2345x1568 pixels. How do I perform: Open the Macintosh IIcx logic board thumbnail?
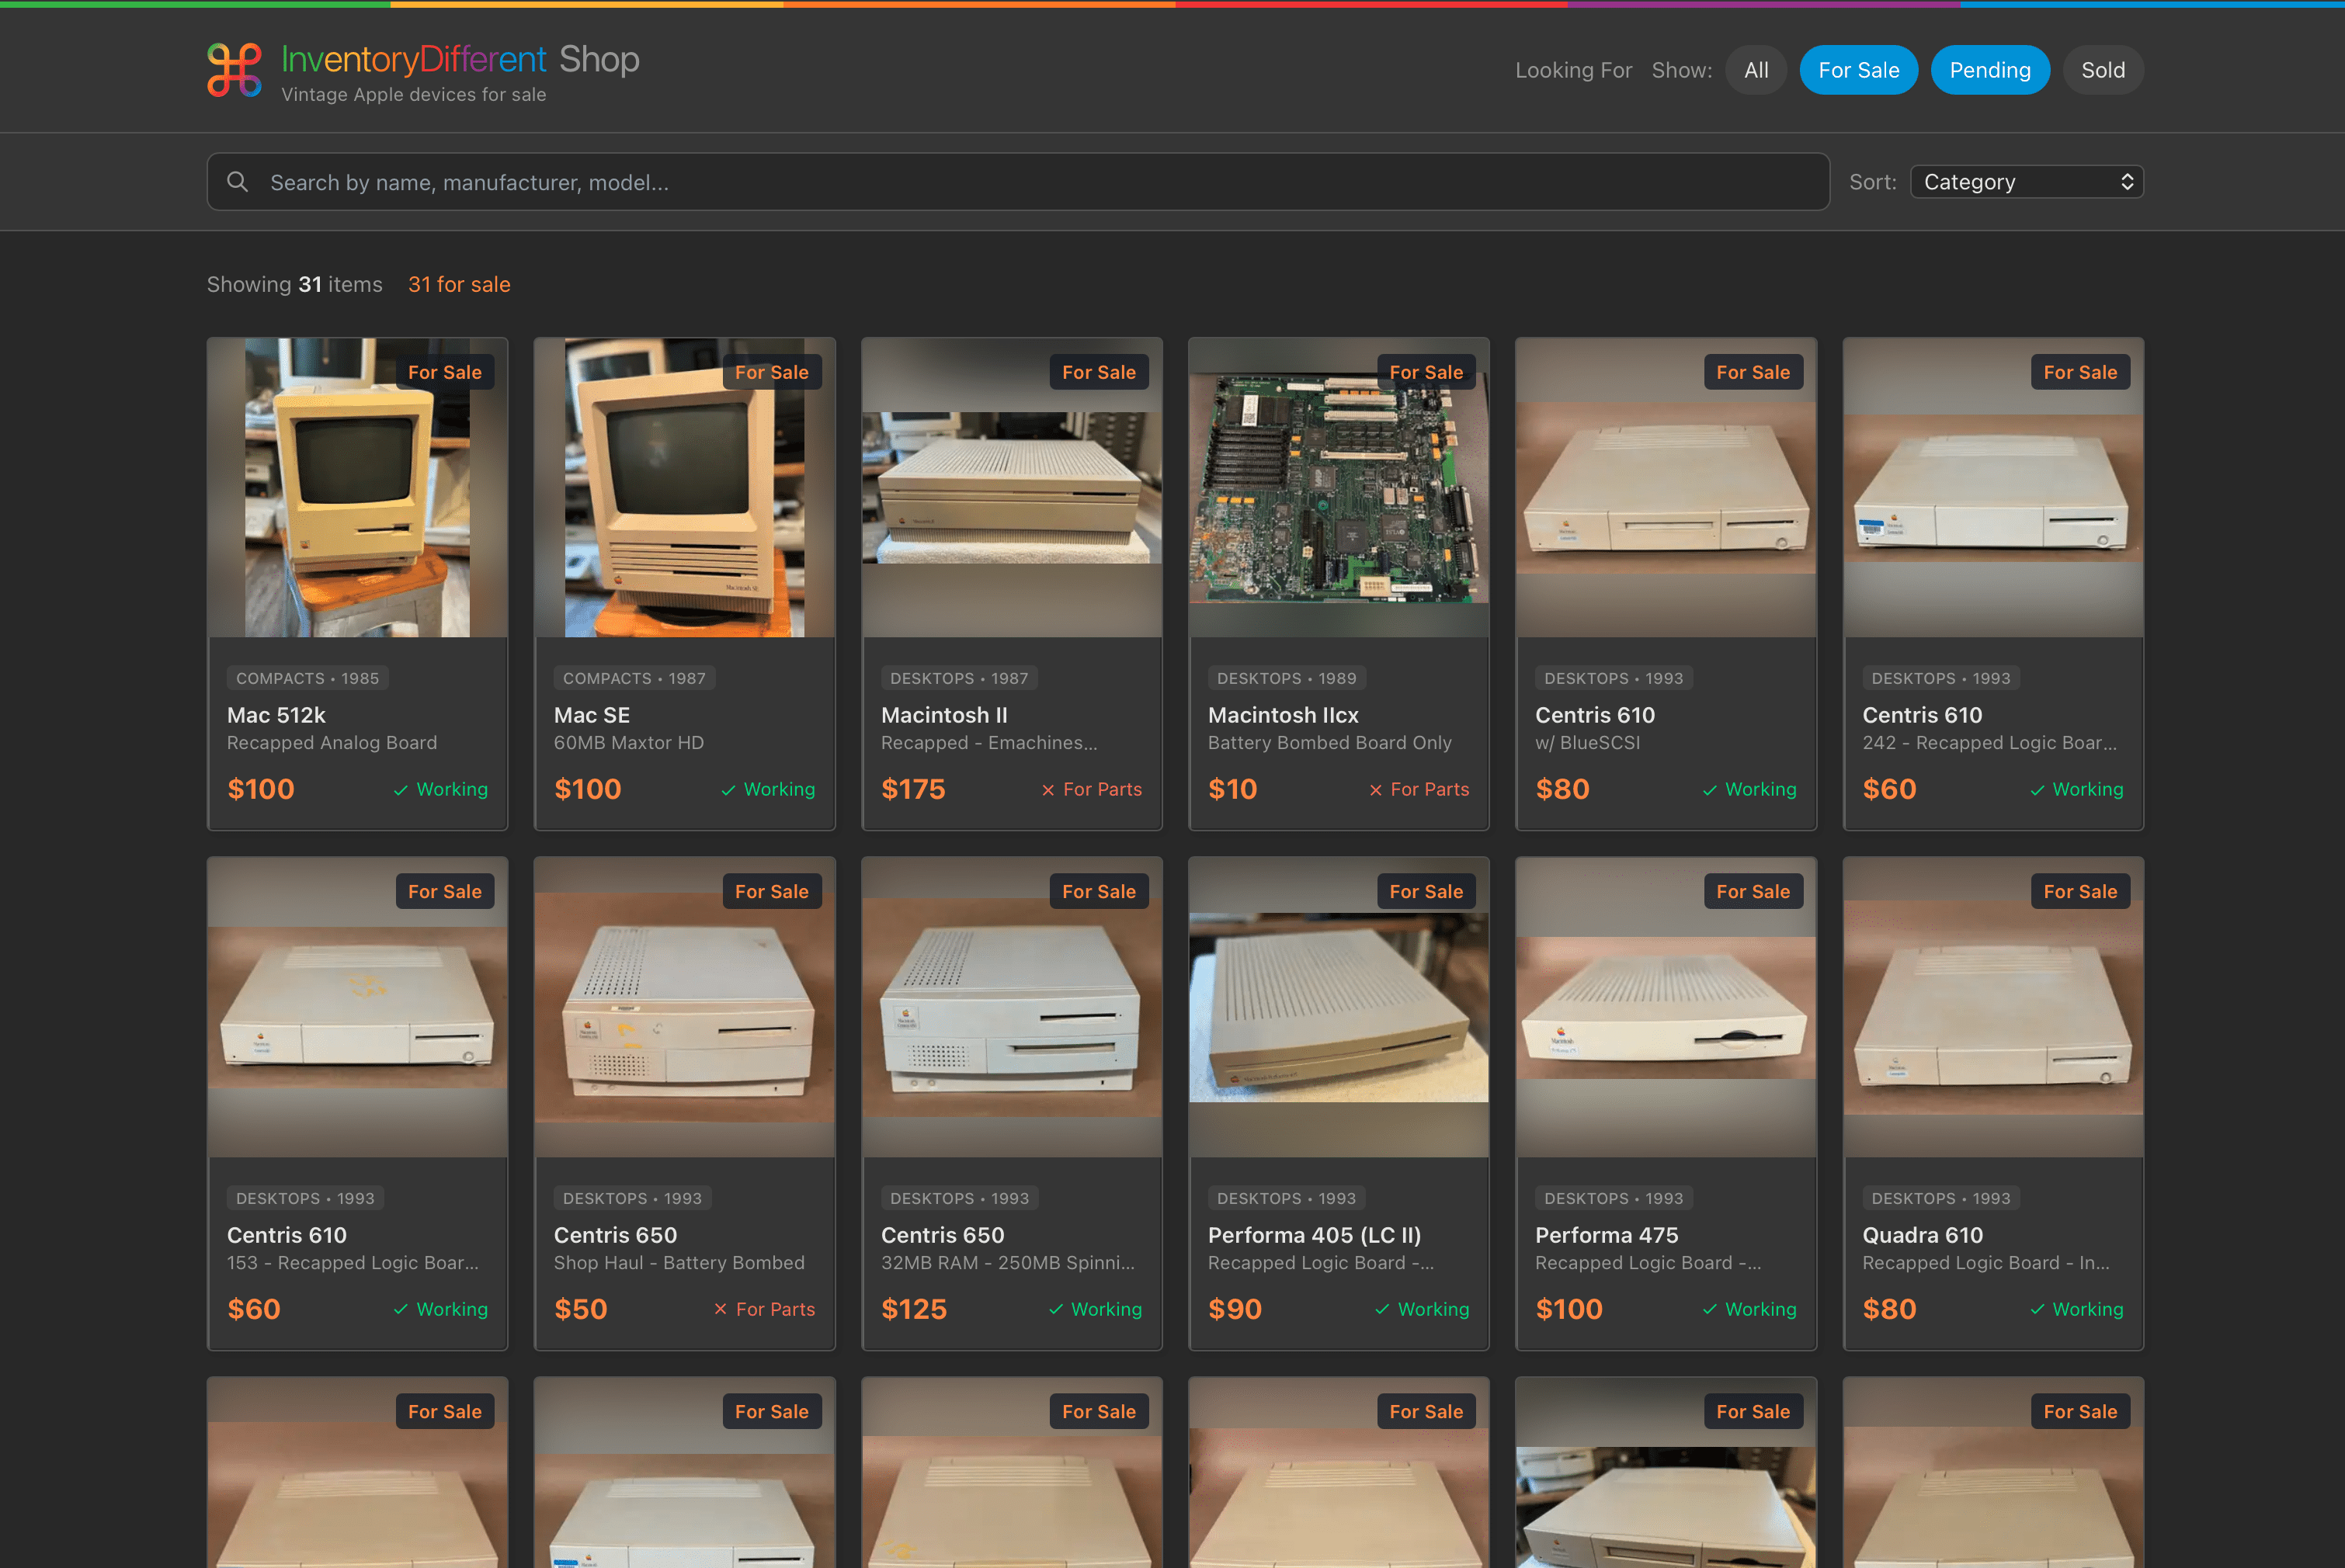(1338, 488)
